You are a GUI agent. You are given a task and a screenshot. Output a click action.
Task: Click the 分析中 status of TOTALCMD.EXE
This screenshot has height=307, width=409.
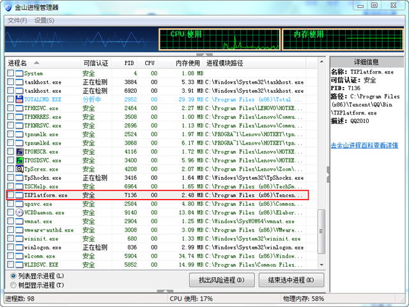coord(92,100)
